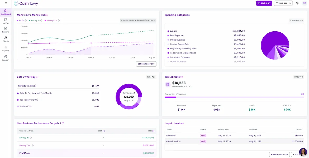This screenshot has height=158, width=309.
Task: Click info icon beside Tax Estimate
Action: tap(182, 77)
